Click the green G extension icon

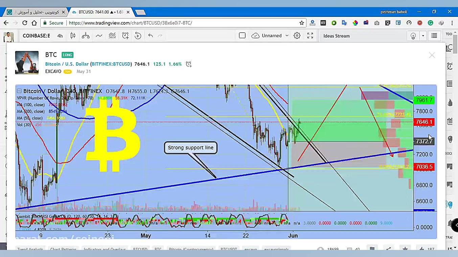click(431, 23)
